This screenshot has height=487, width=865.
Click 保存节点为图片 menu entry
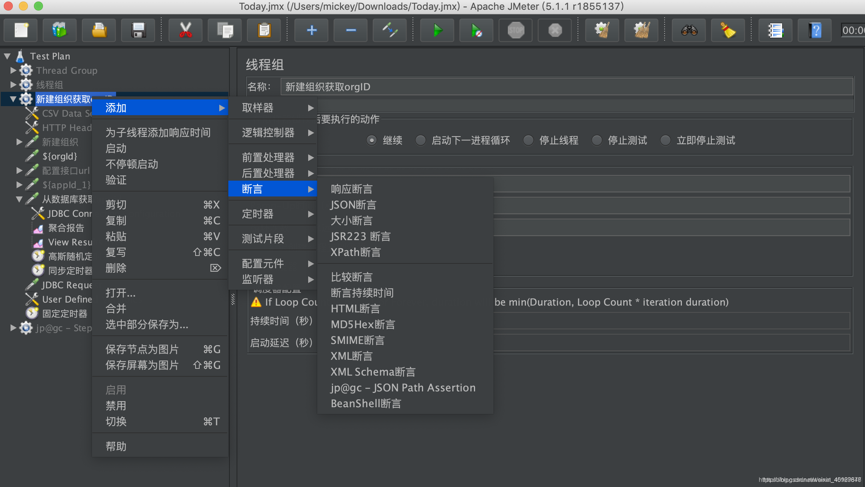tap(160, 349)
